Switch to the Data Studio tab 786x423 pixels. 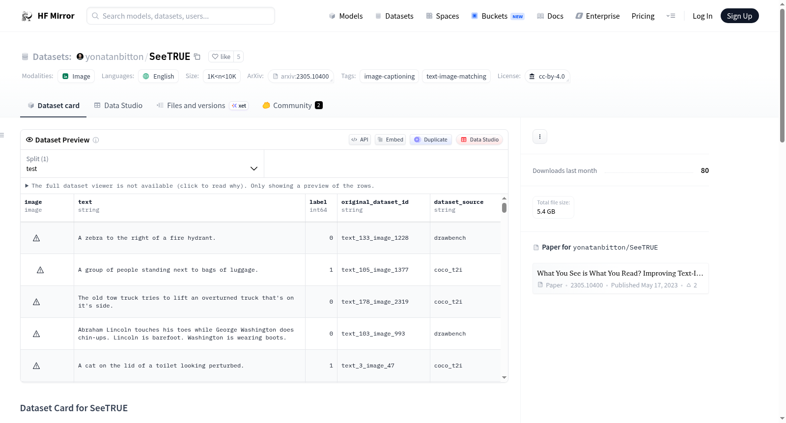[x=118, y=106]
